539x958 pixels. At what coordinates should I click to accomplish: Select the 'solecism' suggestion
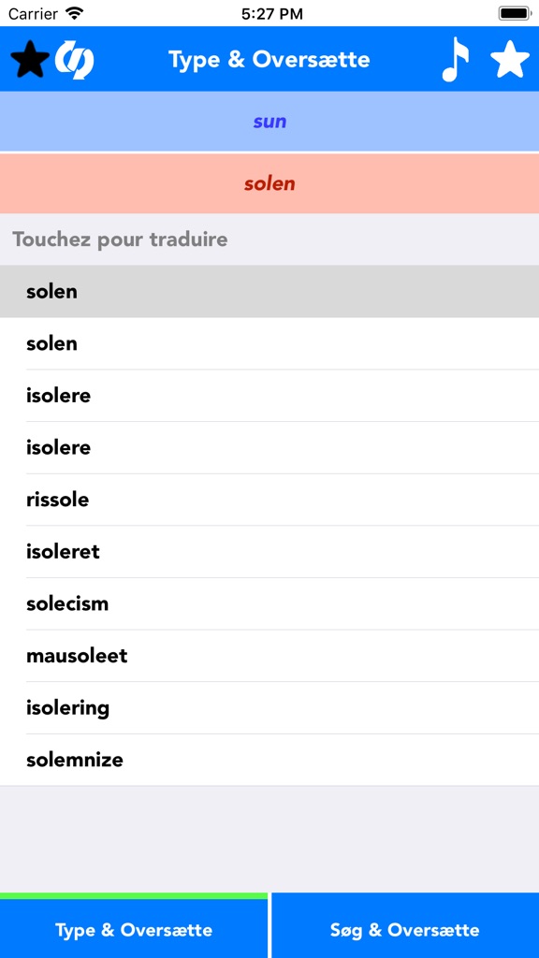click(x=269, y=603)
